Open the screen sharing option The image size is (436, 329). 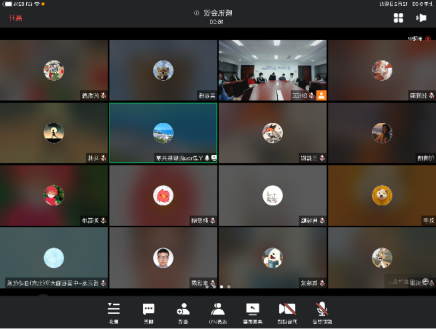pos(253,311)
